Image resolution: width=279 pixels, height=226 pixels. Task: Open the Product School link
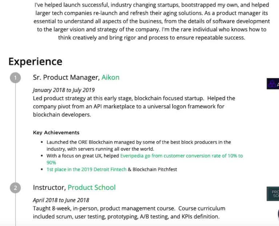point(92,187)
